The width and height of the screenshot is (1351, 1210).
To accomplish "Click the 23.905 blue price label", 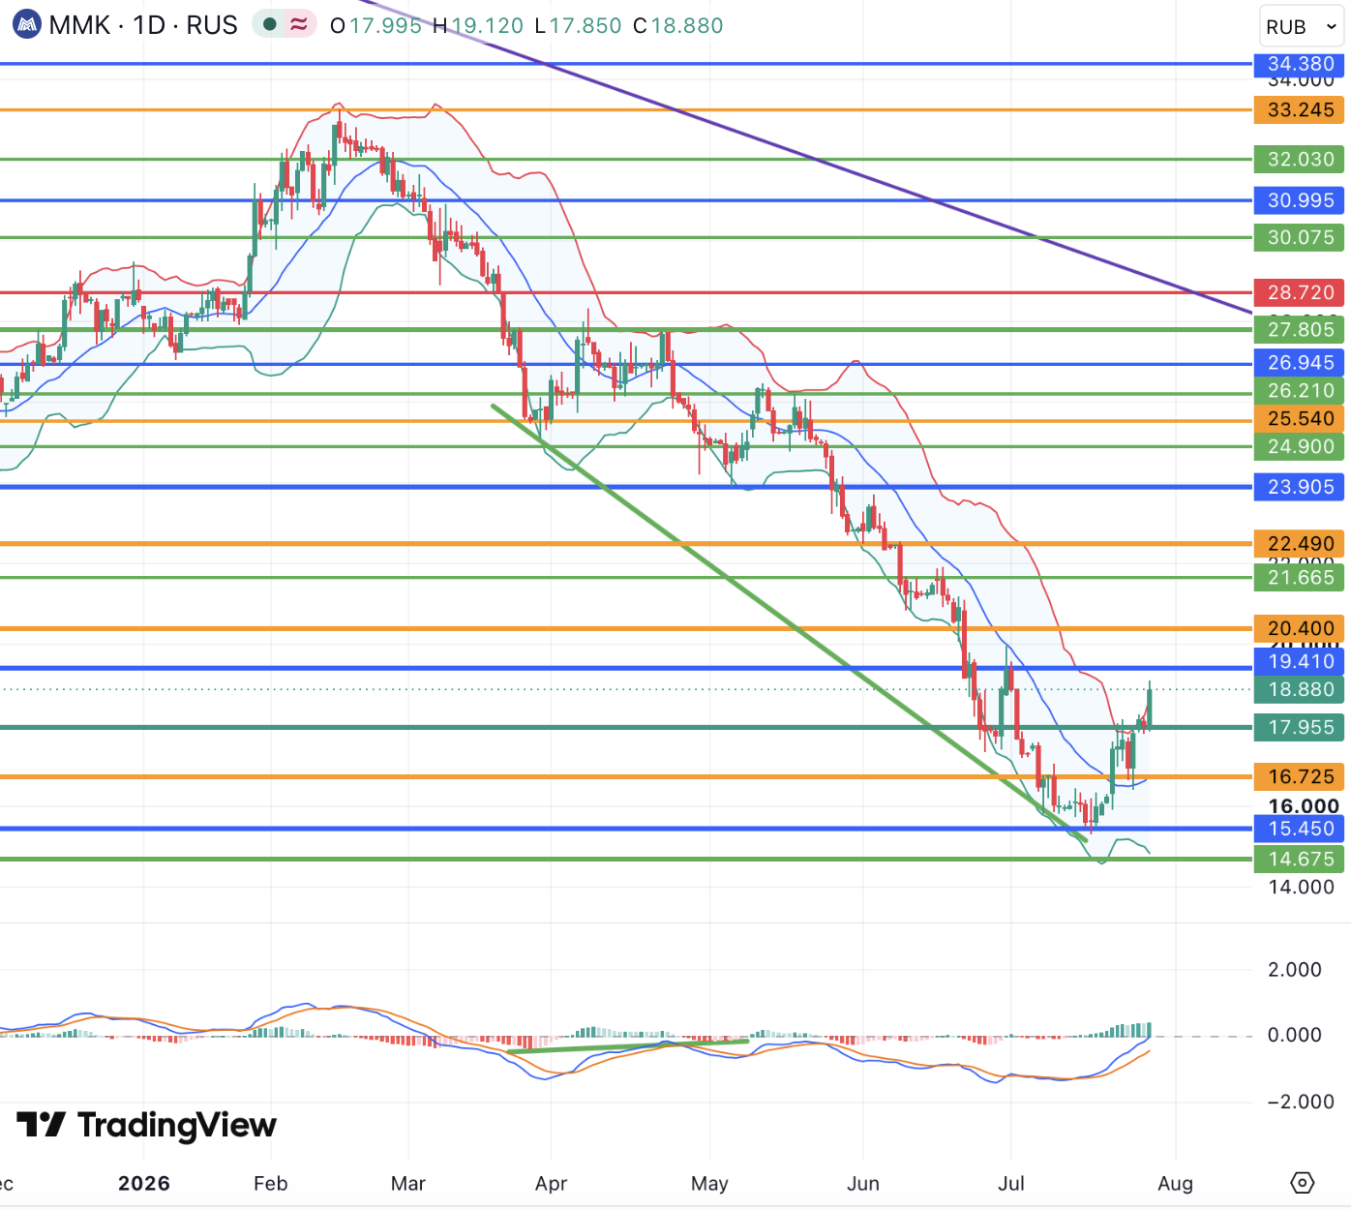I will point(1300,487).
